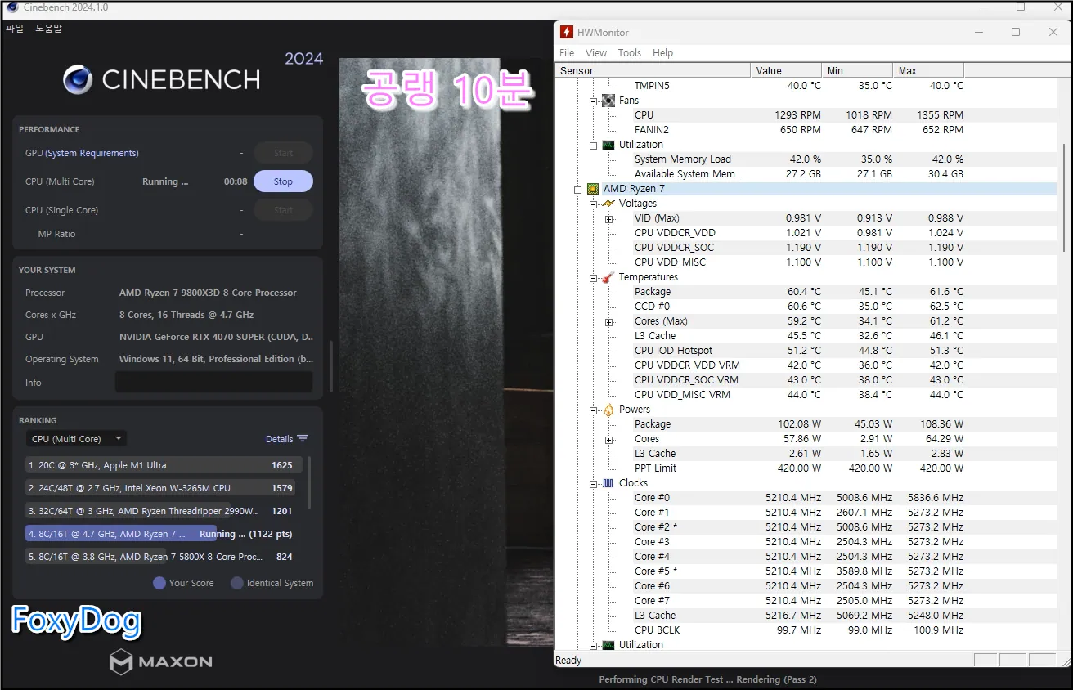Image resolution: width=1073 pixels, height=690 pixels.
Task: Open HWMonitor File menu
Action: tap(567, 52)
